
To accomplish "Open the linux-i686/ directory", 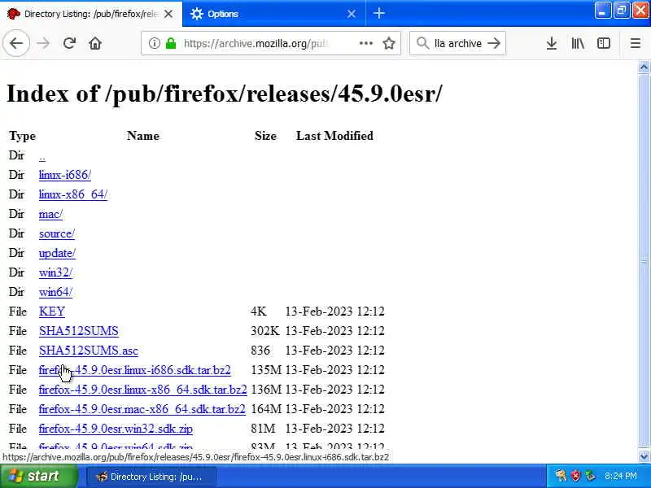I will click(x=65, y=175).
